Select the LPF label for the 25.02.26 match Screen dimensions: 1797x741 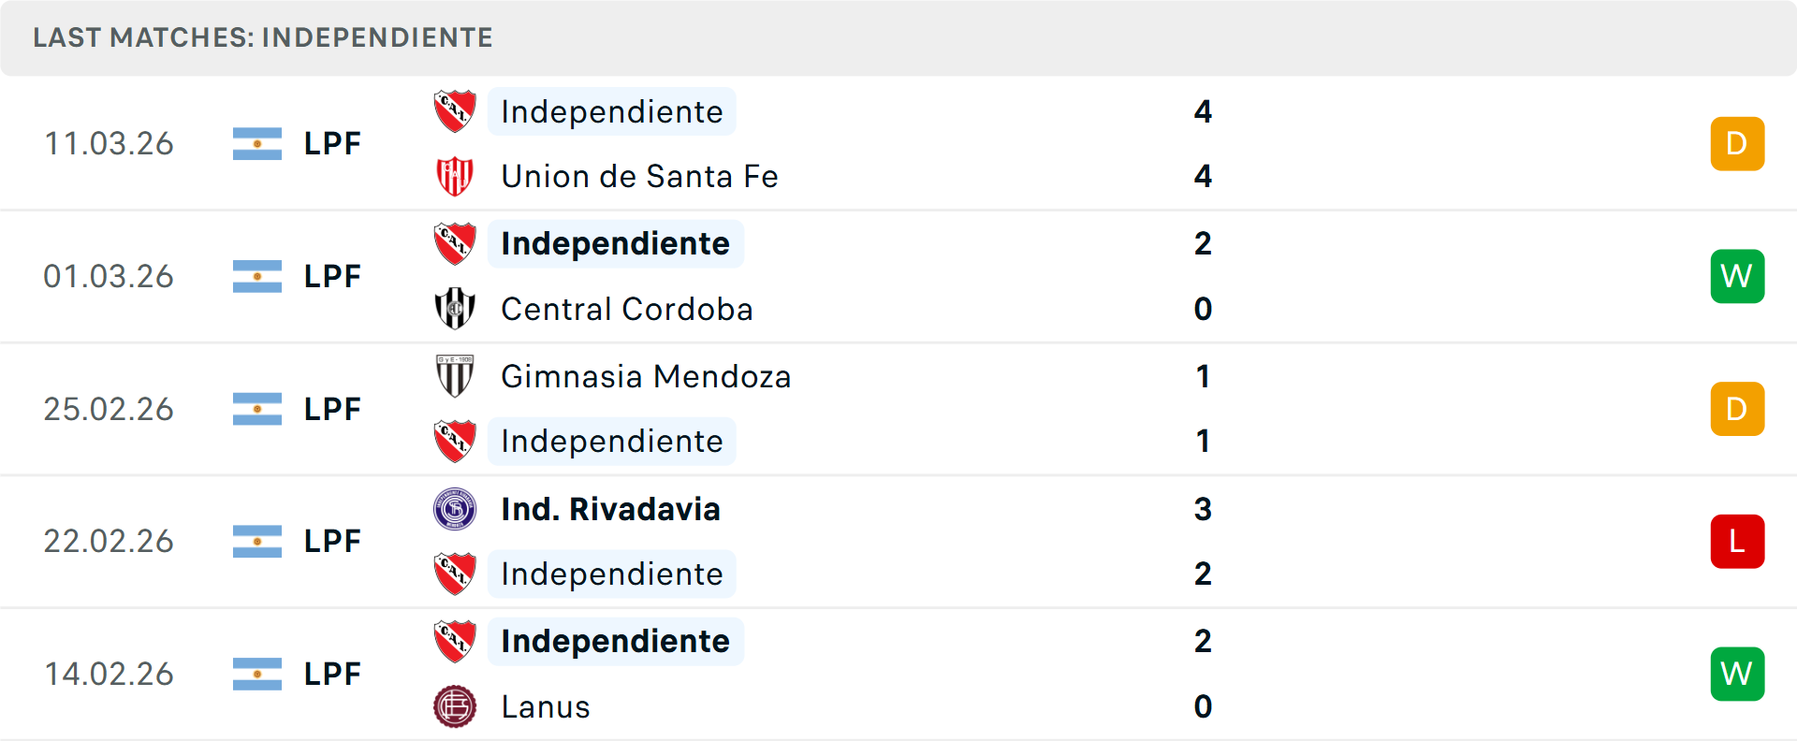[x=331, y=409]
